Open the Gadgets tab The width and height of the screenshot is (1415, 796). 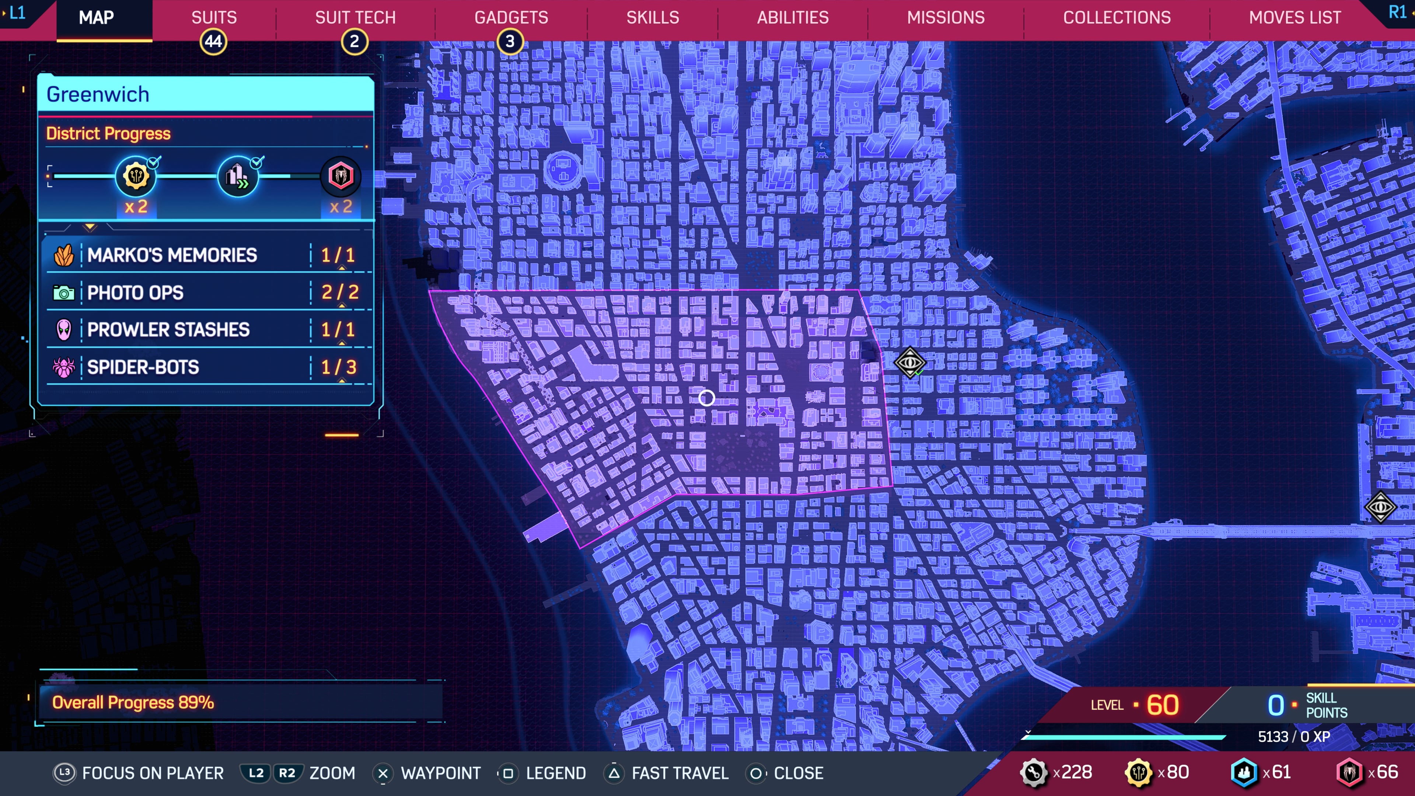point(511,18)
